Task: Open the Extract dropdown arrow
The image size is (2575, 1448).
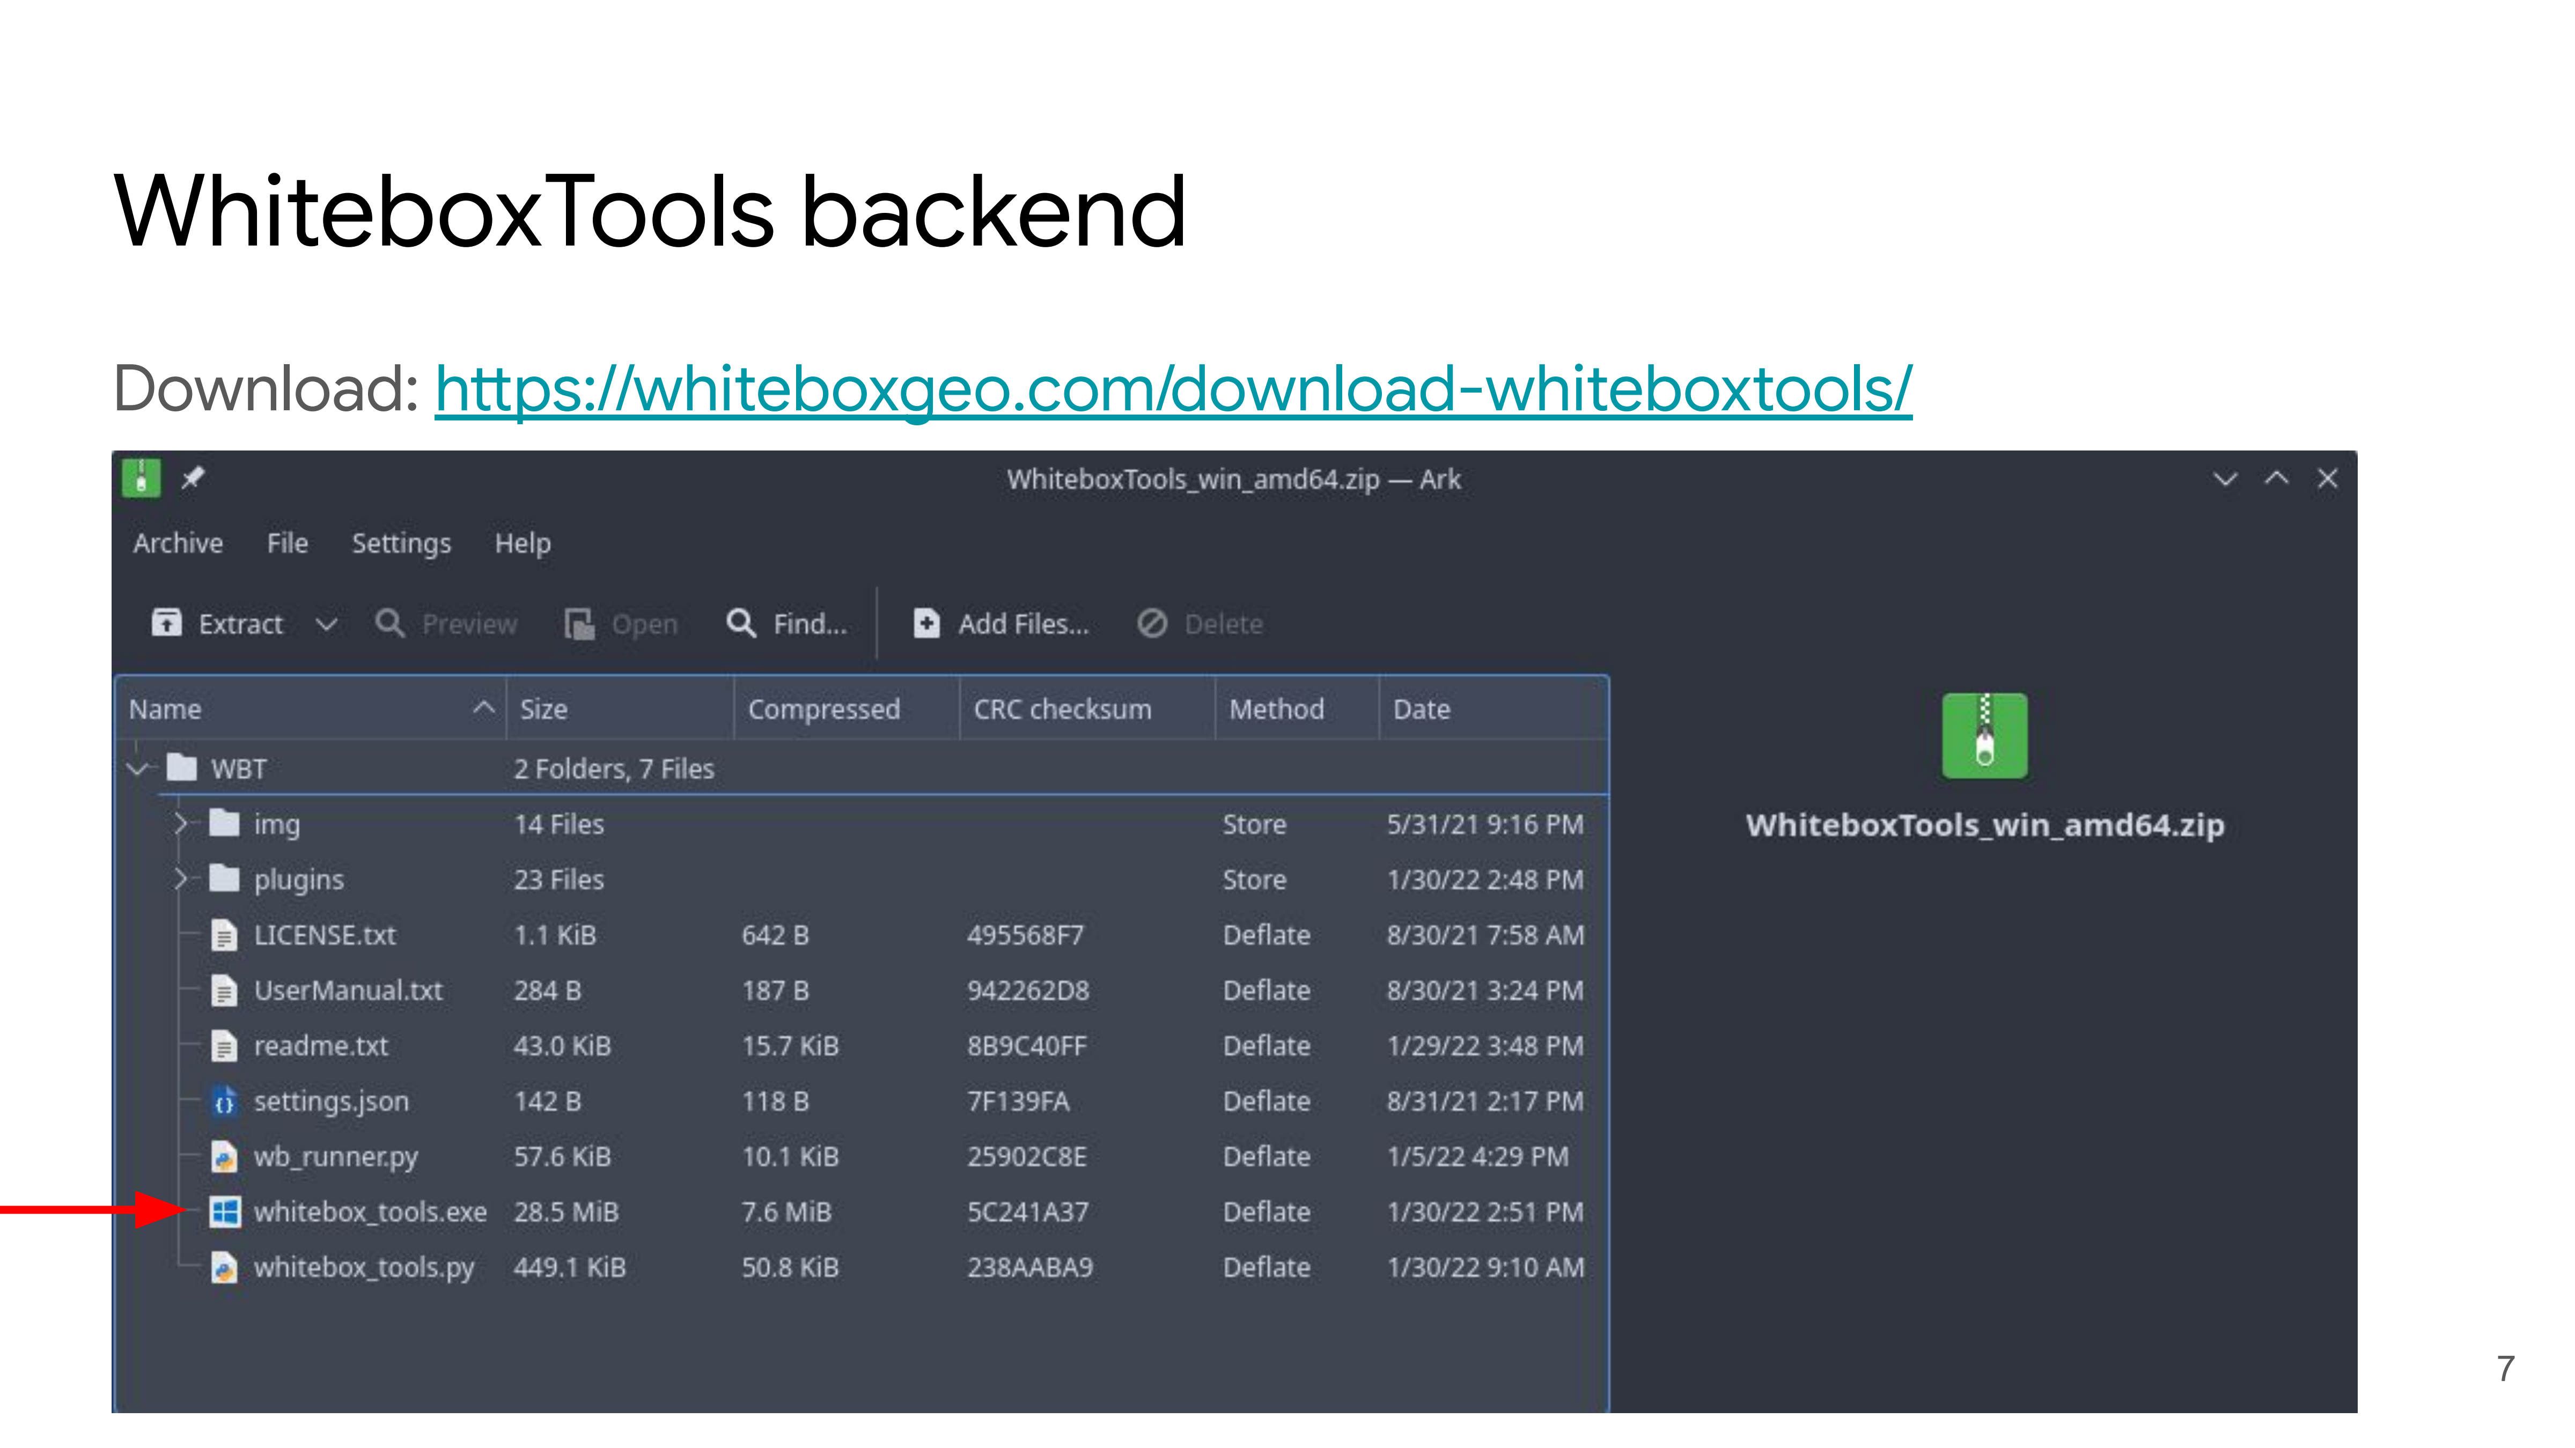Action: coord(326,625)
